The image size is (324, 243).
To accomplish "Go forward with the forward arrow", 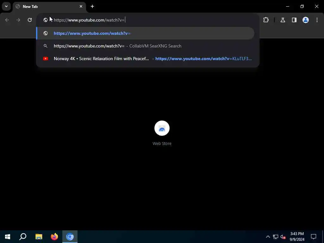I will 18,20.
